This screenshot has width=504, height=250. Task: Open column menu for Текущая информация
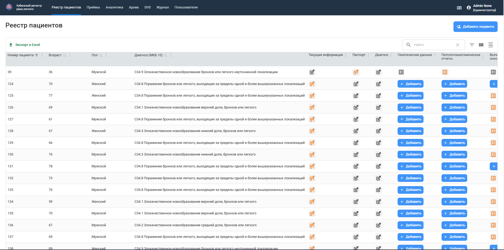point(346,55)
